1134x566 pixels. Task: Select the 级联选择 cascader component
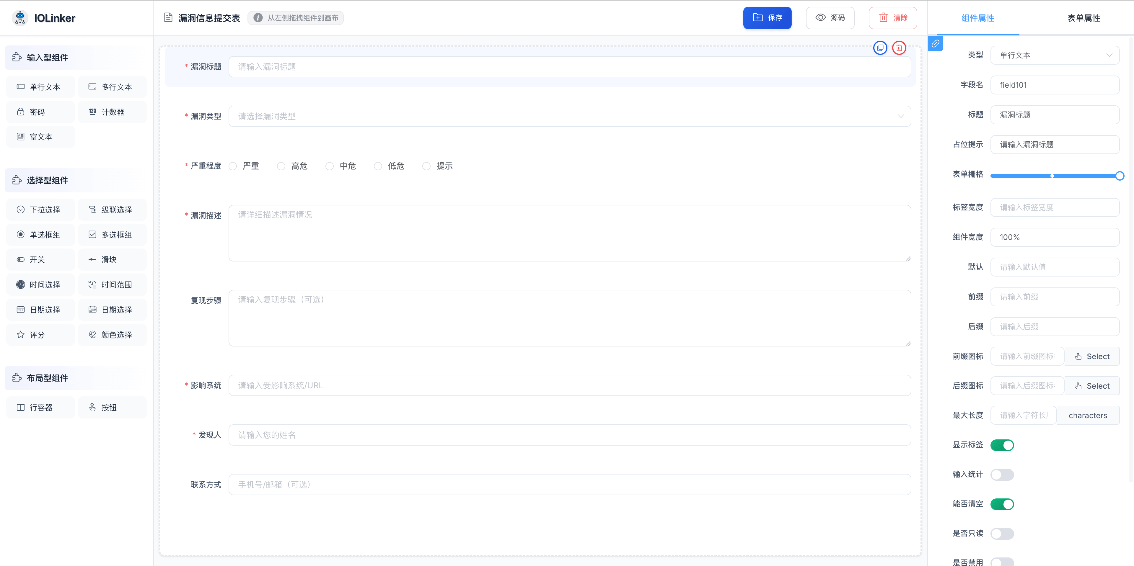tap(112, 210)
